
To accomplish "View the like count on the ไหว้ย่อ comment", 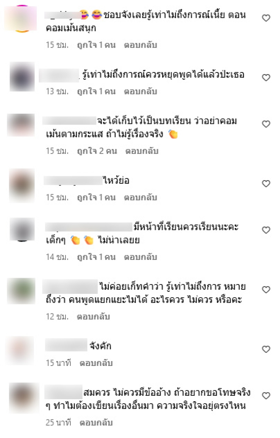I will 96,197.
